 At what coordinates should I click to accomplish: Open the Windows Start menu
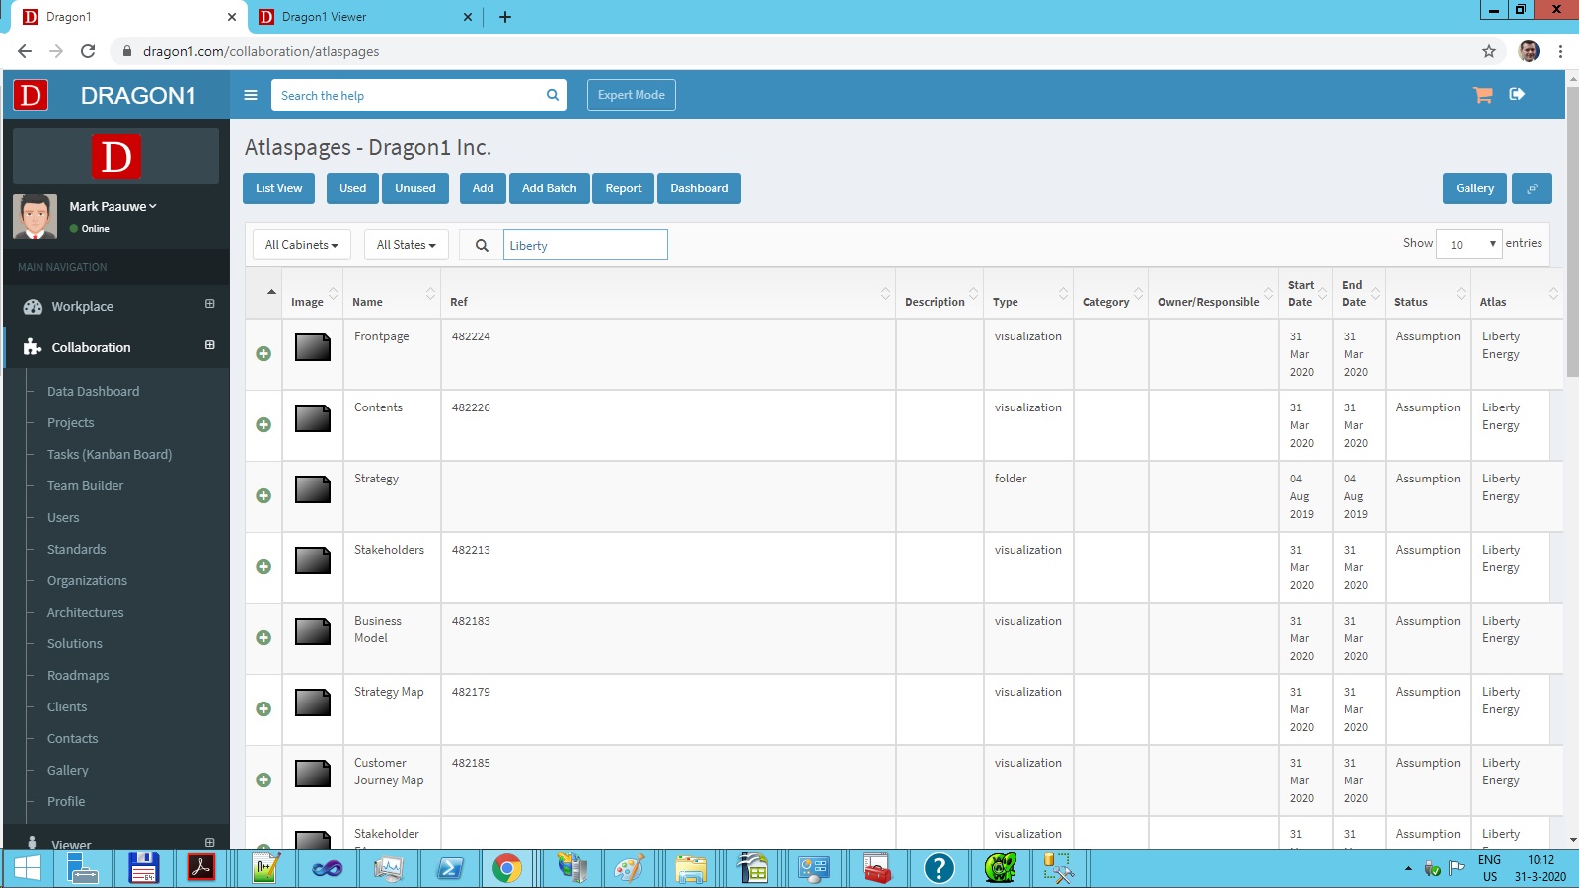[x=28, y=868]
